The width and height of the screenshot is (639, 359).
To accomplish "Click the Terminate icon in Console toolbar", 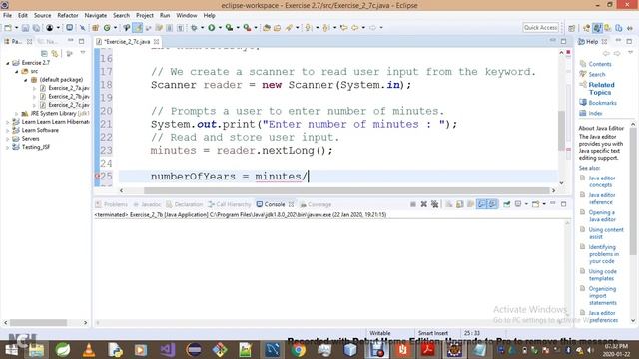I will (412, 204).
